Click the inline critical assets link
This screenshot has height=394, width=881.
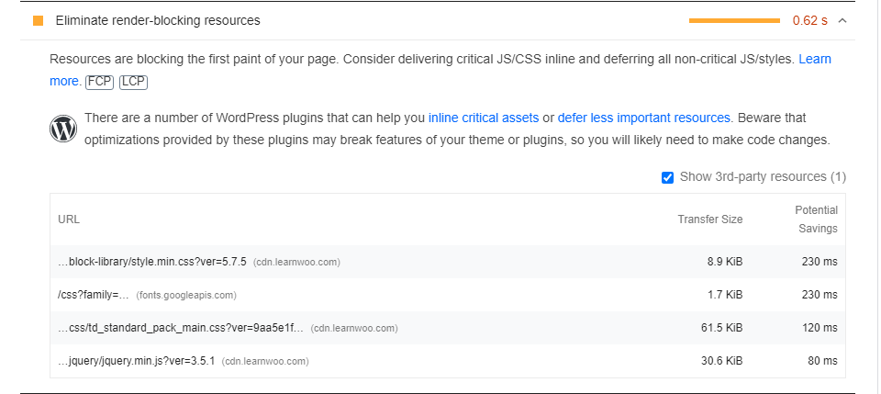click(x=484, y=118)
